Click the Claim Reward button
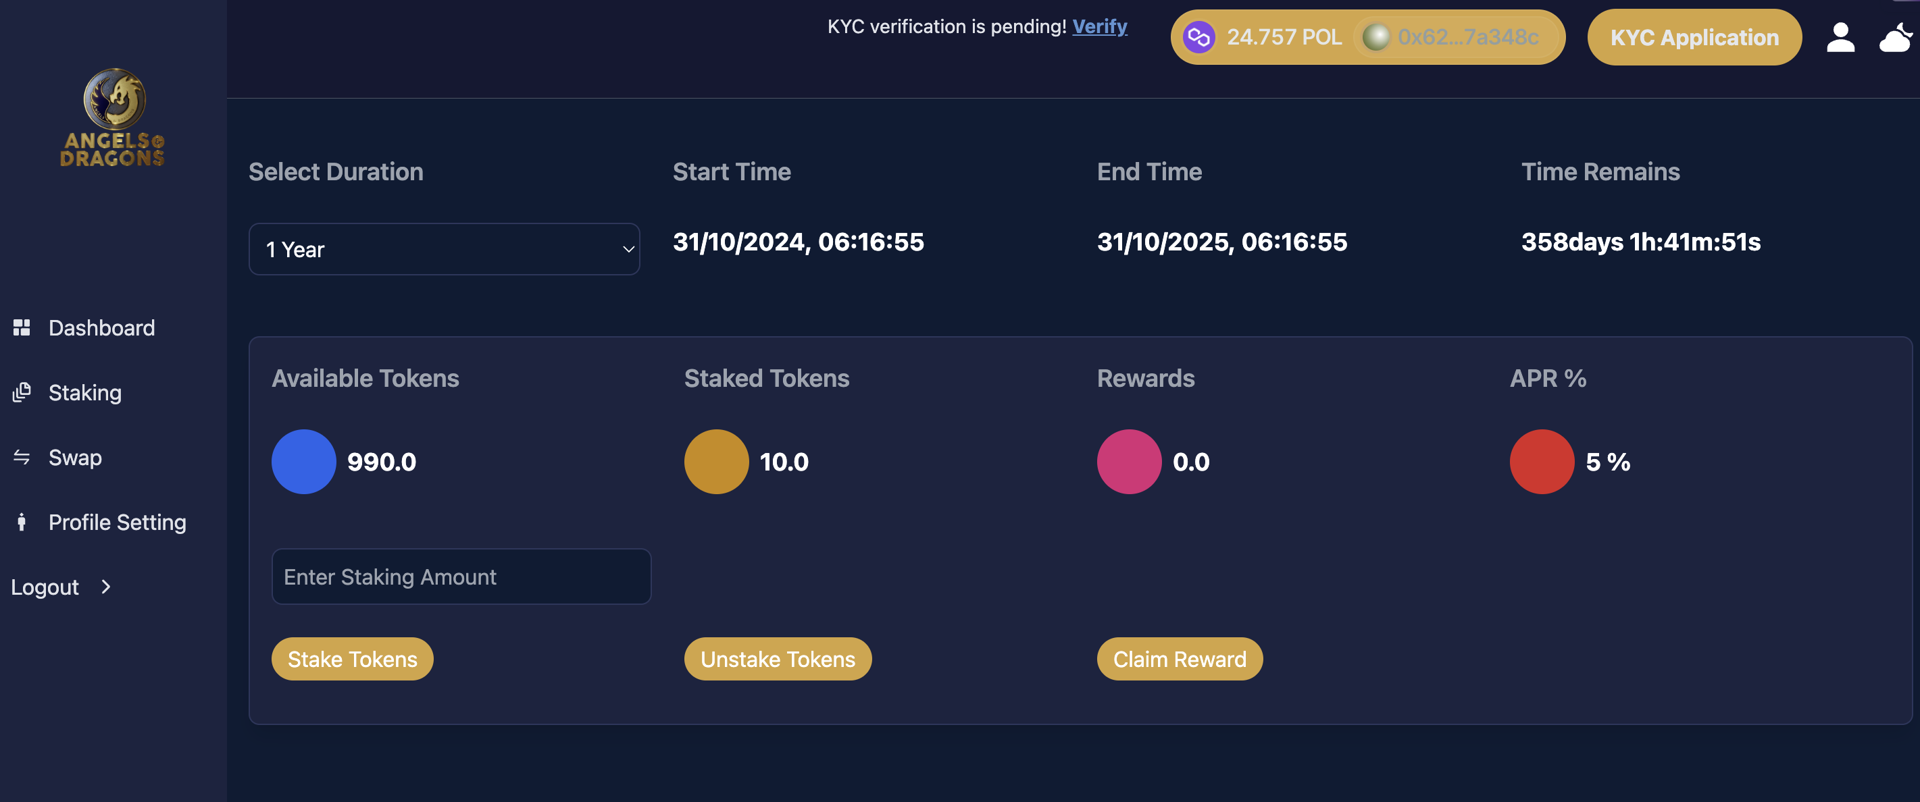The image size is (1920, 802). [x=1179, y=659]
